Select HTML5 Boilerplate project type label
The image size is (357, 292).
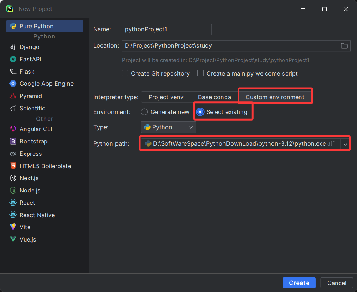(x=45, y=166)
